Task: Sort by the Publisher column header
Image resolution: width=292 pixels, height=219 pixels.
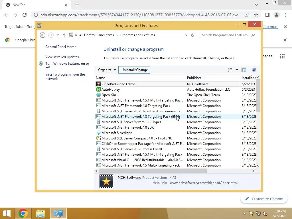Action: pos(213,78)
